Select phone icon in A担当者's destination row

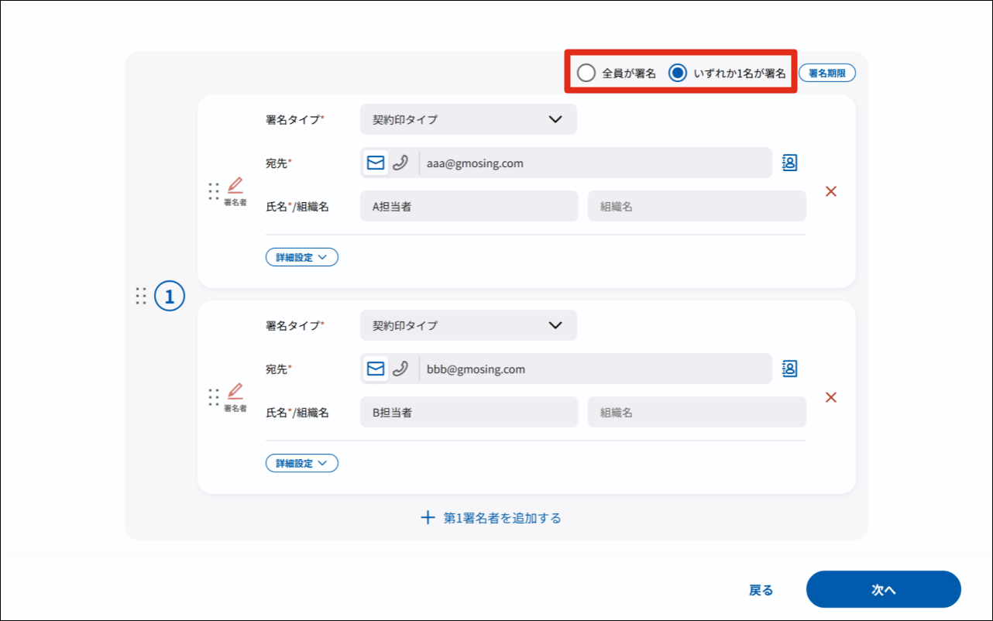click(400, 163)
